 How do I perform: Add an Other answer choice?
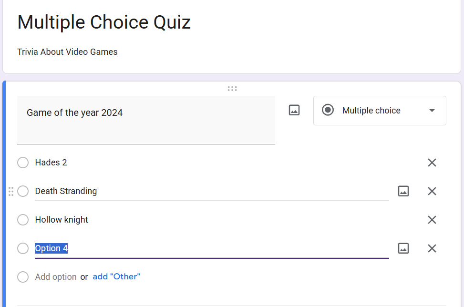[116, 276]
